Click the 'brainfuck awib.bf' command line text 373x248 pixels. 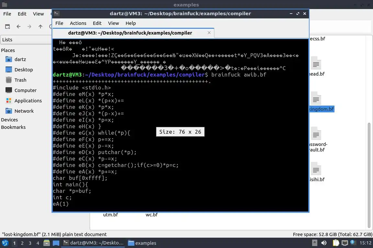(239, 75)
